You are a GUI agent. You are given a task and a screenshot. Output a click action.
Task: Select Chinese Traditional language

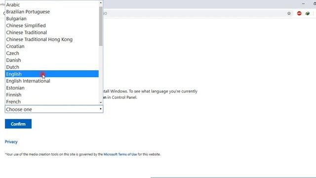pos(52,32)
